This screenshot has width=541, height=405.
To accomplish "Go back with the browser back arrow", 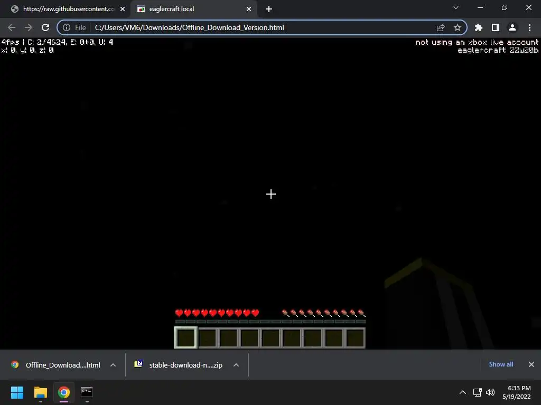I will (12, 27).
